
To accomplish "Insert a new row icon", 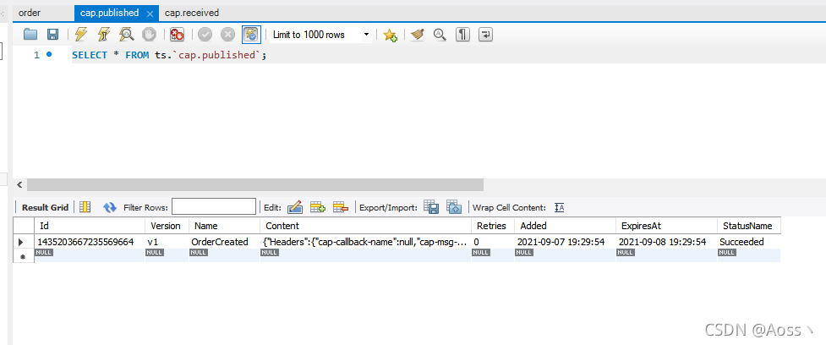I will click(318, 207).
